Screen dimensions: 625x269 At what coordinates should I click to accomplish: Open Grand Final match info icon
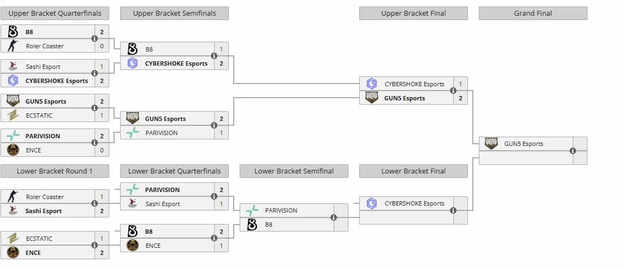tap(573, 150)
